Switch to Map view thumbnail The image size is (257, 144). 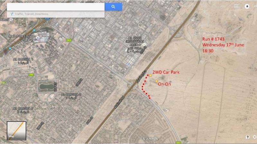pyautogui.click(x=16, y=131)
